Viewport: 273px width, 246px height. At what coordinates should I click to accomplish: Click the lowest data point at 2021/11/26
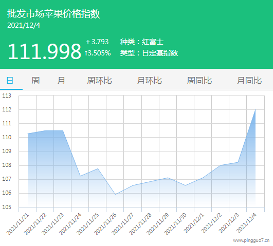115,194
